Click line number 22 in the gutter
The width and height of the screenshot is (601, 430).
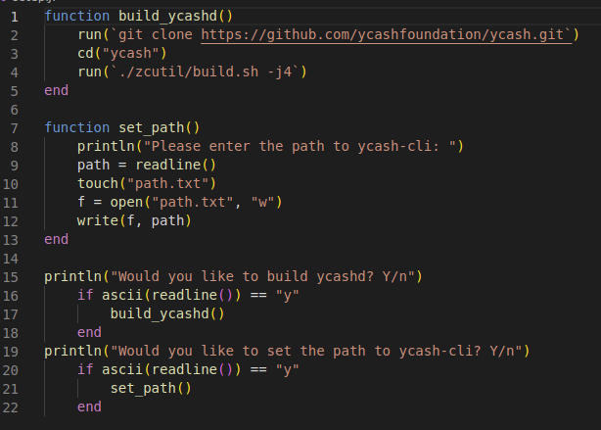coord(11,407)
